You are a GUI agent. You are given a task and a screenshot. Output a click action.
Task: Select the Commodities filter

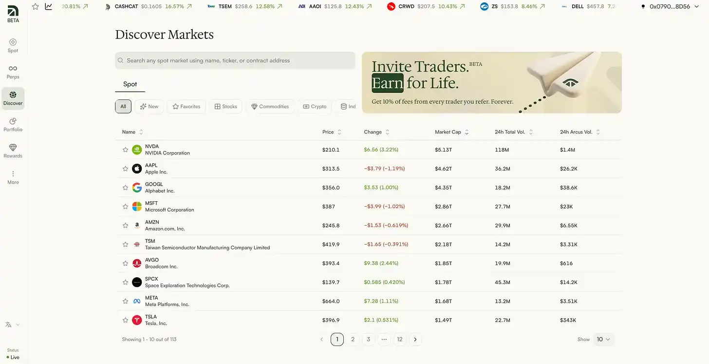click(270, 106)
